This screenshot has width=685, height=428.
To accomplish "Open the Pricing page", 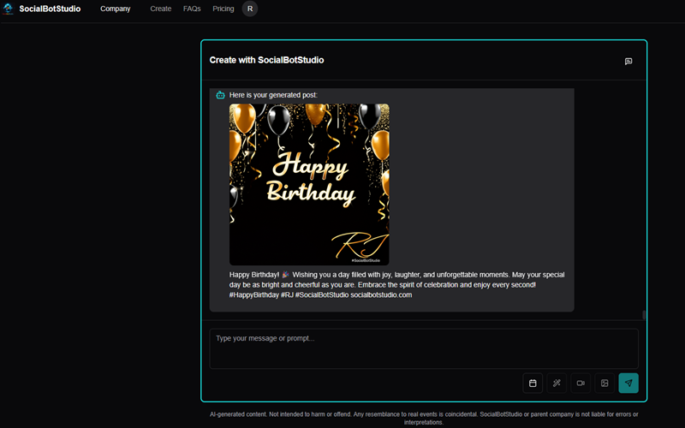I will 223,9.
